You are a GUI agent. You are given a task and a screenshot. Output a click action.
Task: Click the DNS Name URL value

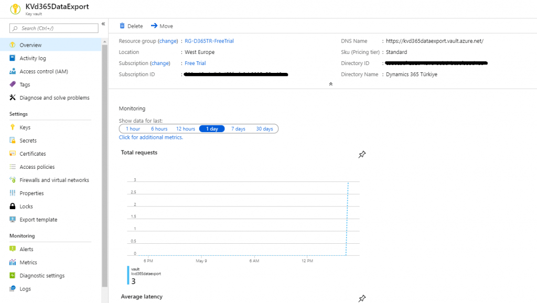point(435,41)
